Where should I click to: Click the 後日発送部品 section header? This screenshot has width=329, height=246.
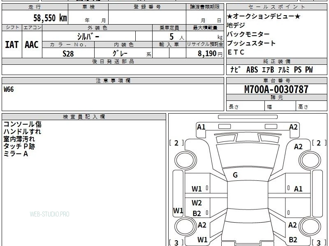click(113, 61)
